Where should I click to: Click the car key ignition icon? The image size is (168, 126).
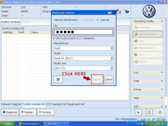pyautogui.click(x=126, y=11)
